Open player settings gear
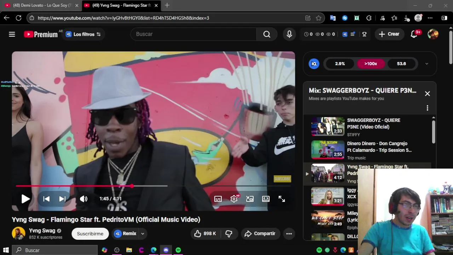 pos(234,199)
